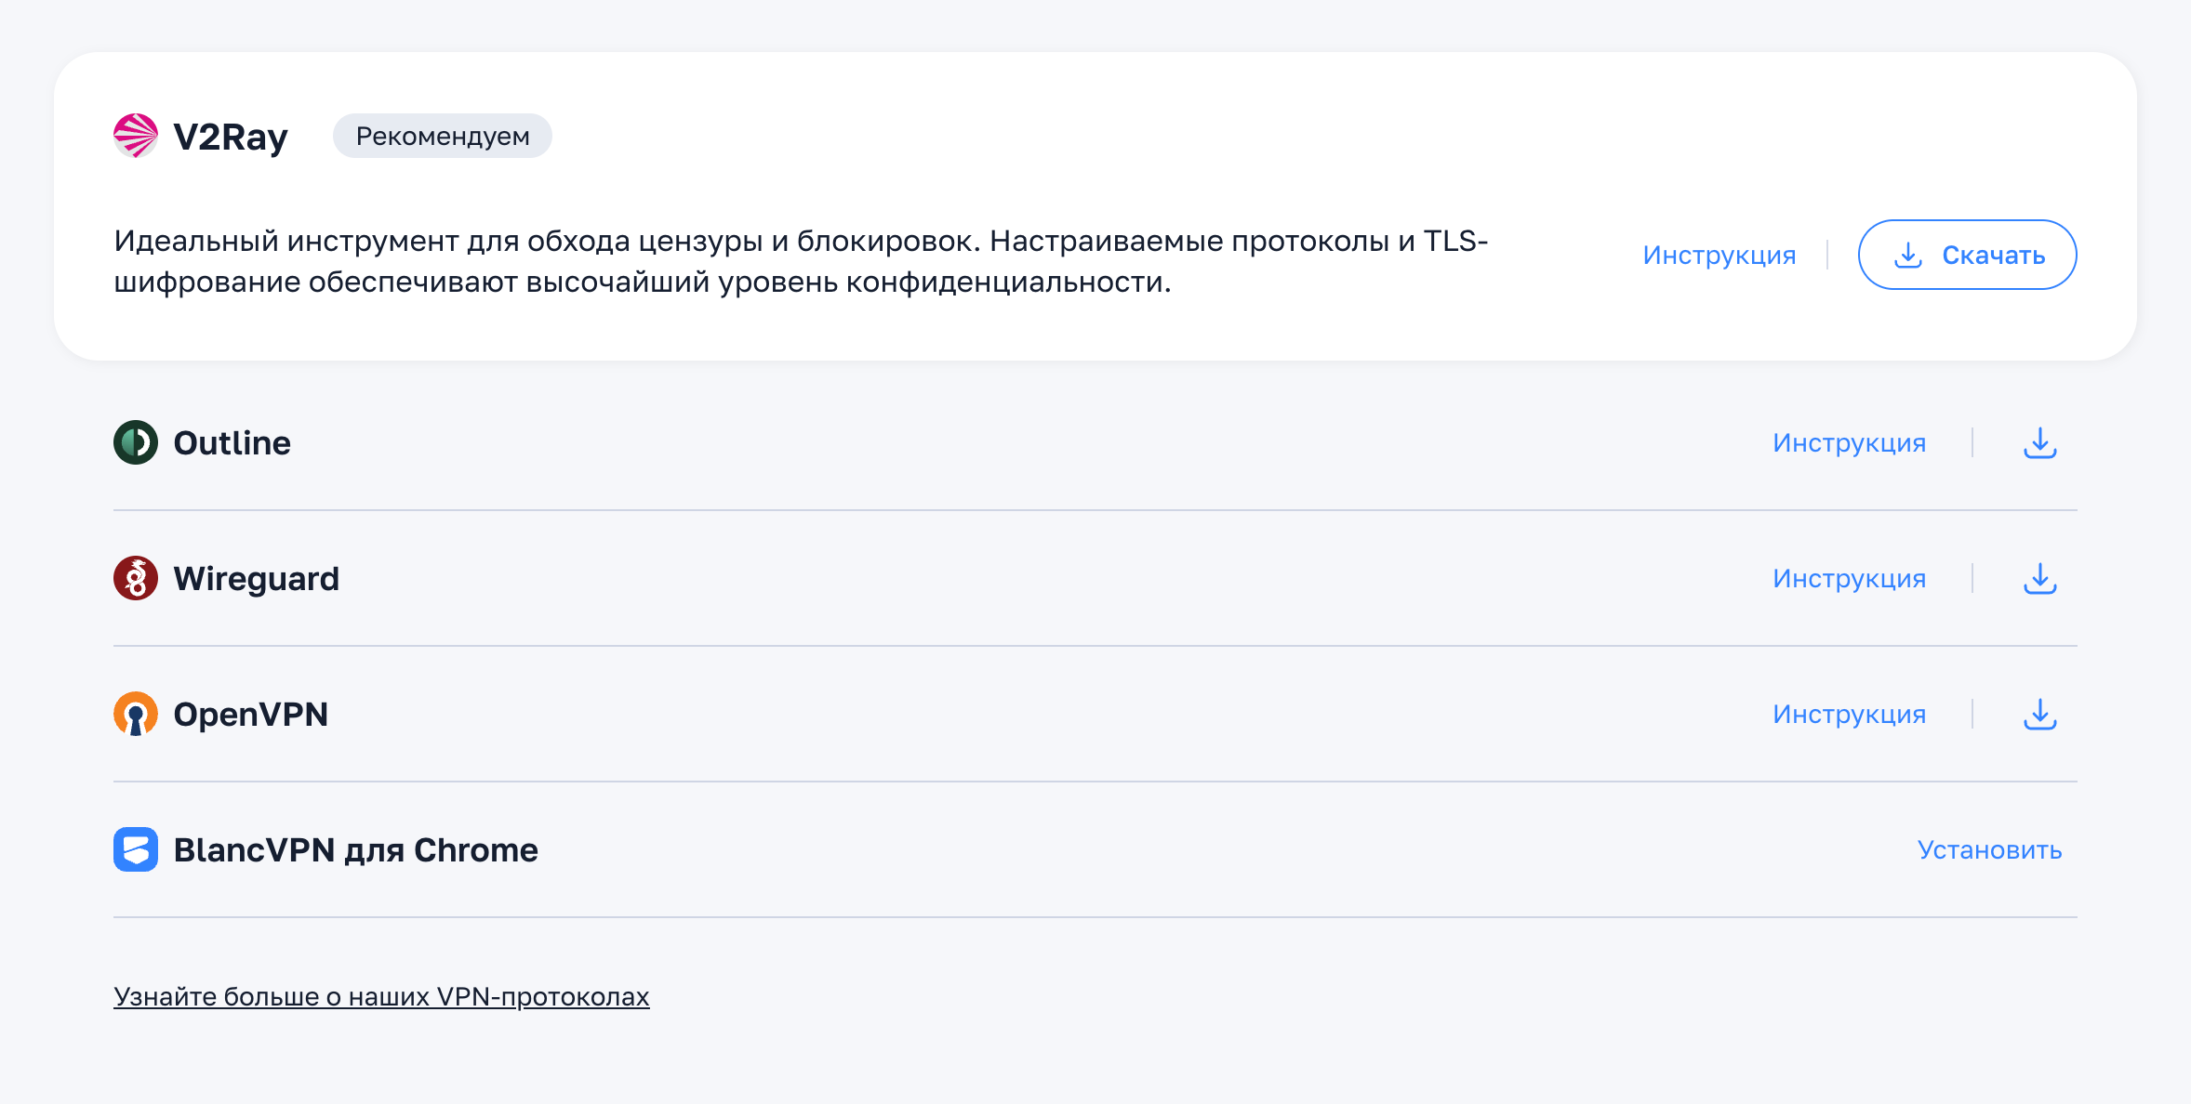Image resolution: width=2191 pixels, height=1104 pixels.
Task: Open Узнайте больше о наших VPN-протоколах
Action: coord(381,995)
